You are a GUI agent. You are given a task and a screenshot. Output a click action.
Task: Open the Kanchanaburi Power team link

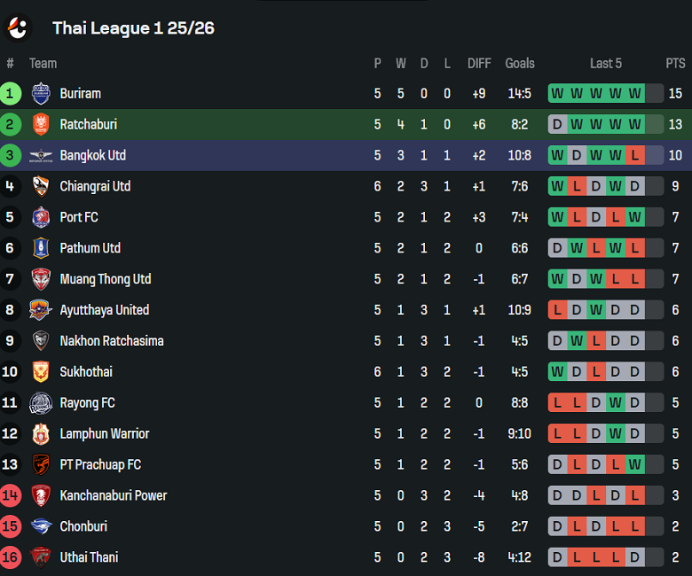tap(113, 495)
